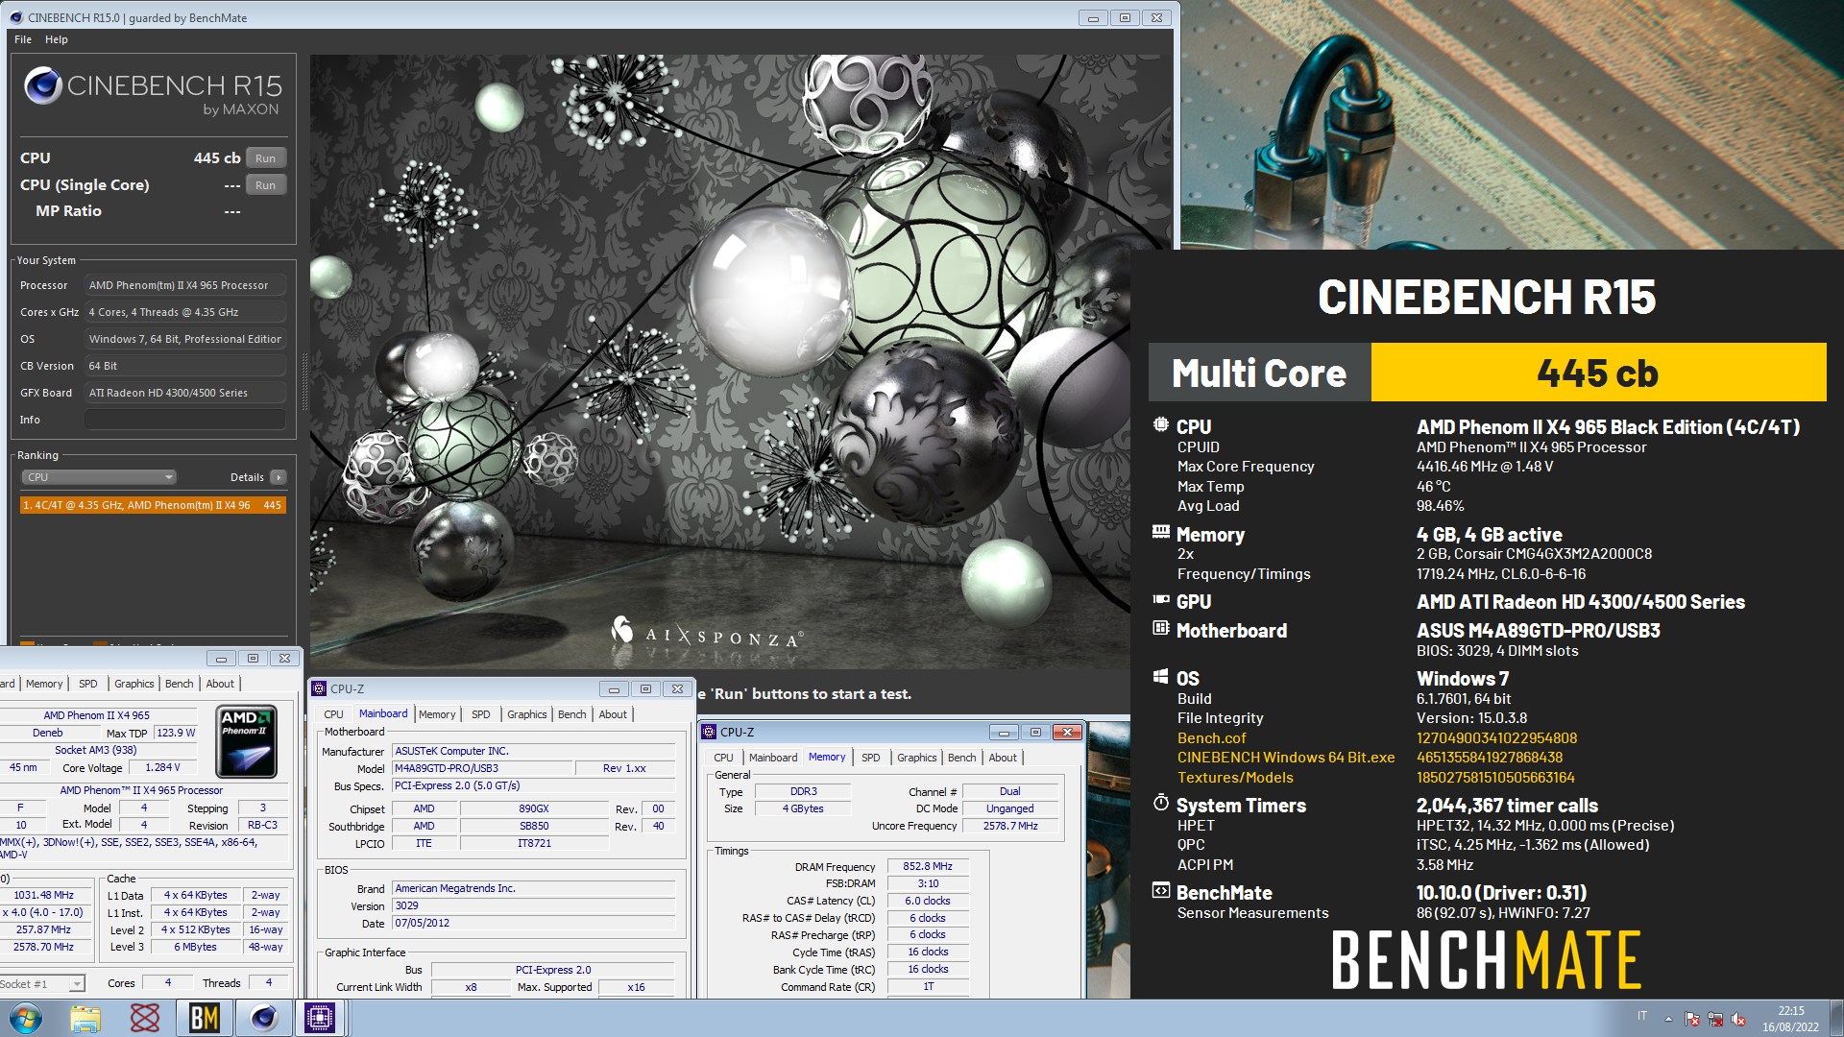Switch to Memory tab in left CPU-Z window
The width and height of the screenshot is (1844, 1037).
coord(44,684)
